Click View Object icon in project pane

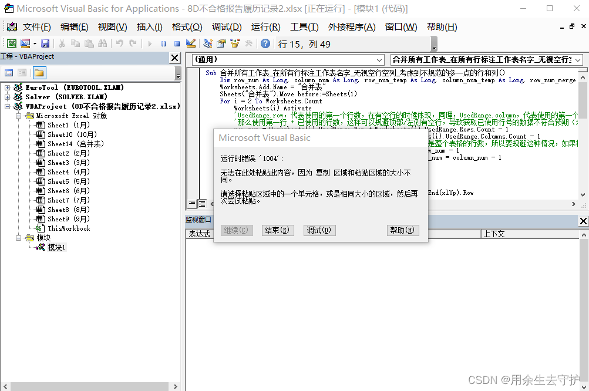tap(22, 73)
